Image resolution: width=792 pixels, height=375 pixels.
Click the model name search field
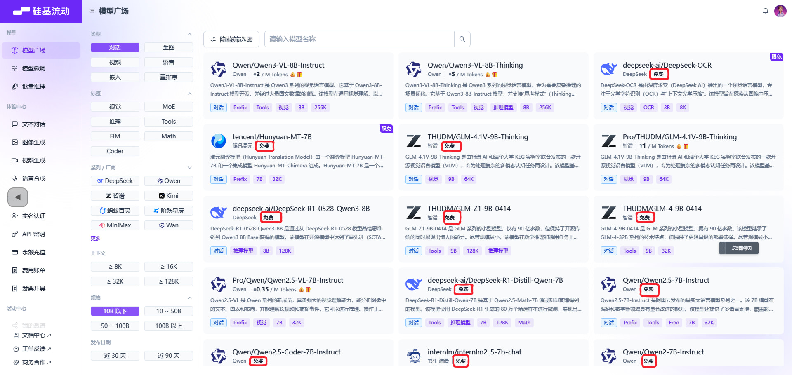359,39
